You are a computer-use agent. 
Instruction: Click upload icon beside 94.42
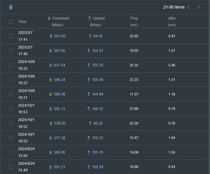90,36
